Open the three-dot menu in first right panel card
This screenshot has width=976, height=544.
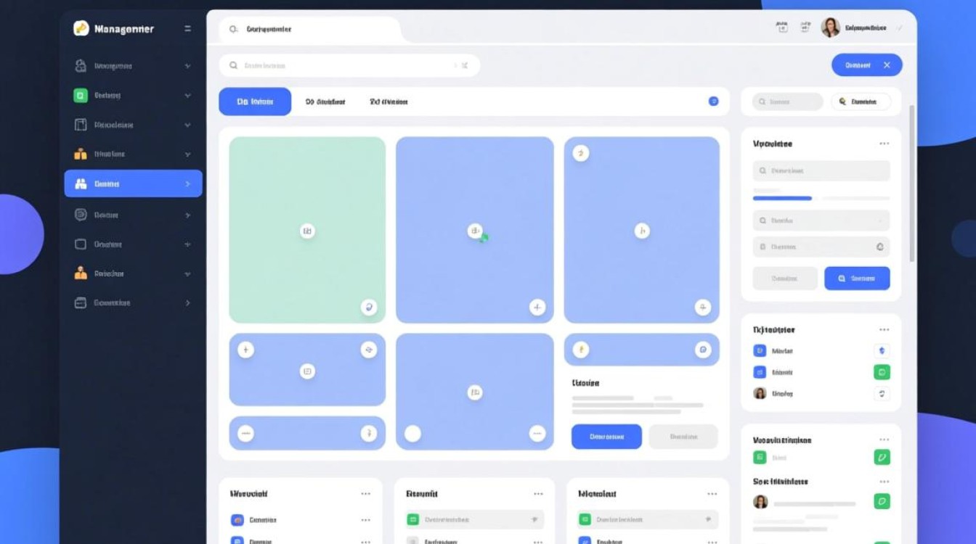[884, 144]
